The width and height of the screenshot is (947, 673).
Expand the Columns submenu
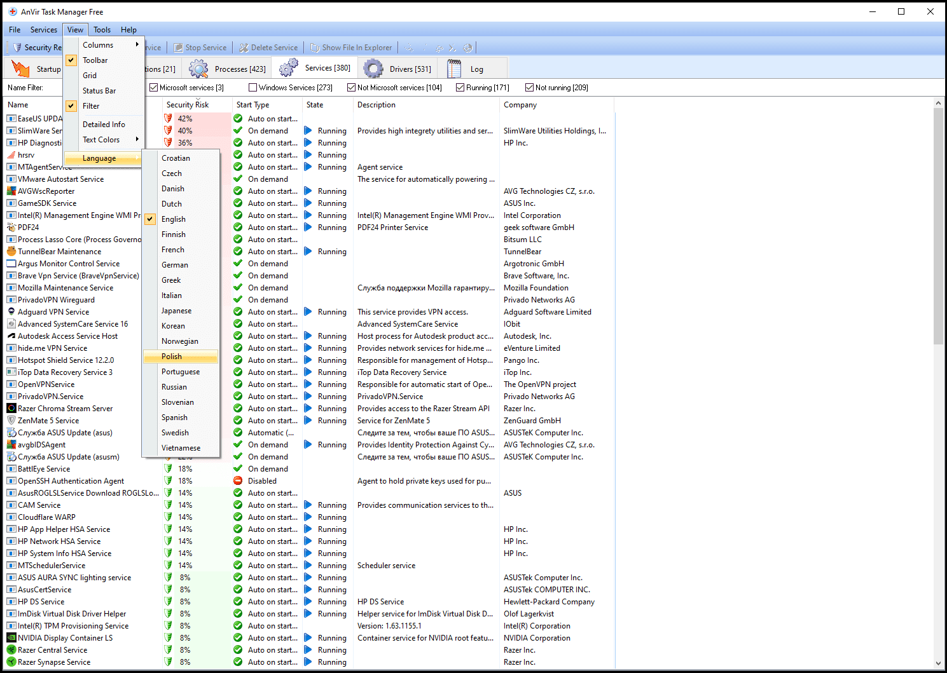point(104,45)
